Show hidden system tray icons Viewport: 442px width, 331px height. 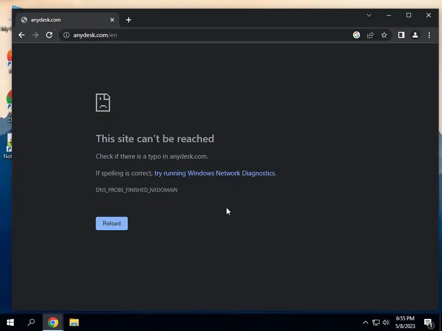pyautogui.click(x=365, y=322)
